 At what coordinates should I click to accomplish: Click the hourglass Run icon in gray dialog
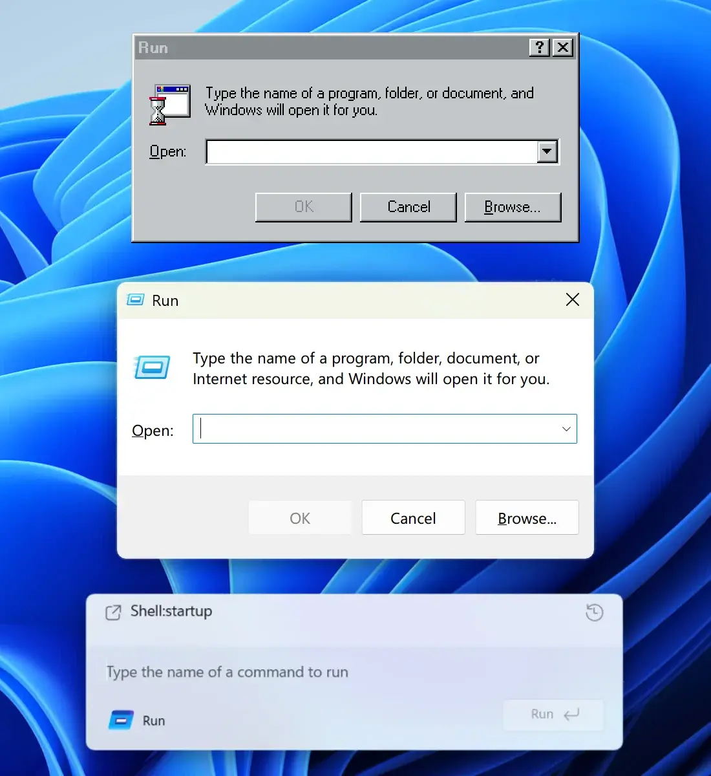169,104
